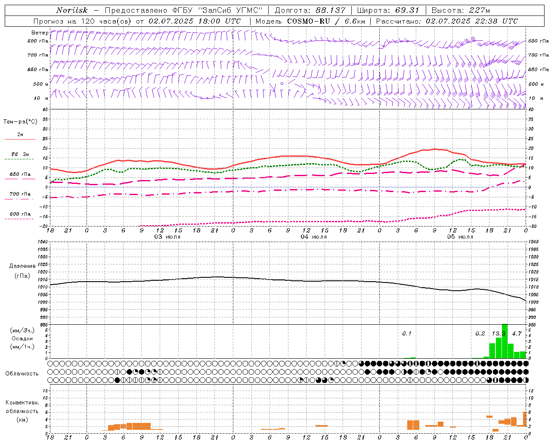Click the '04 июля' date label
The image size is (551, 441).
point(313,237)
